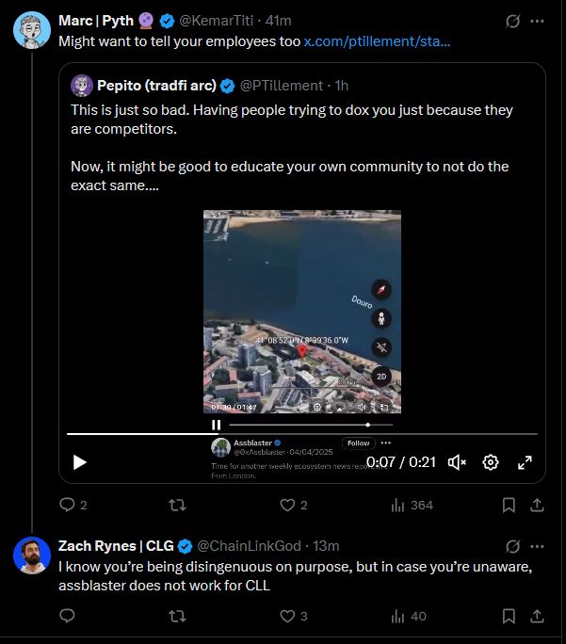Open video settings gear
This screenshot has height=644, width=566.
point(491,462)
